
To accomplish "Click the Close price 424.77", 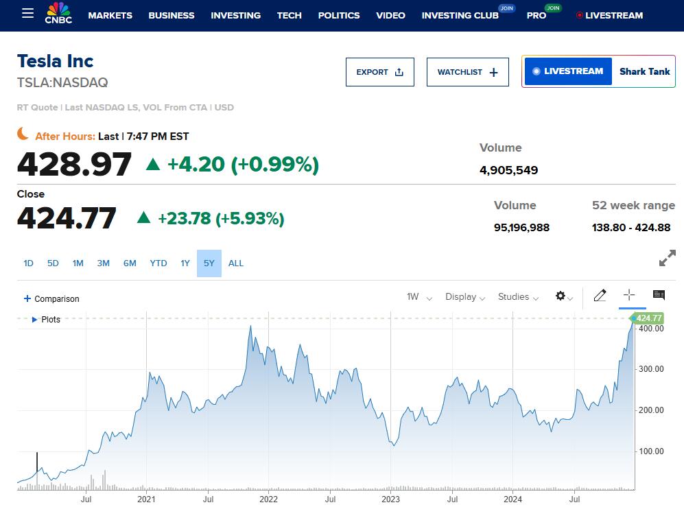I will click(x=67, y=218).
